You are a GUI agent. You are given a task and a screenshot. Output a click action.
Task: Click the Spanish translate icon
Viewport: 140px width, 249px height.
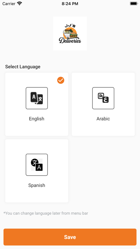coord(37,165)
